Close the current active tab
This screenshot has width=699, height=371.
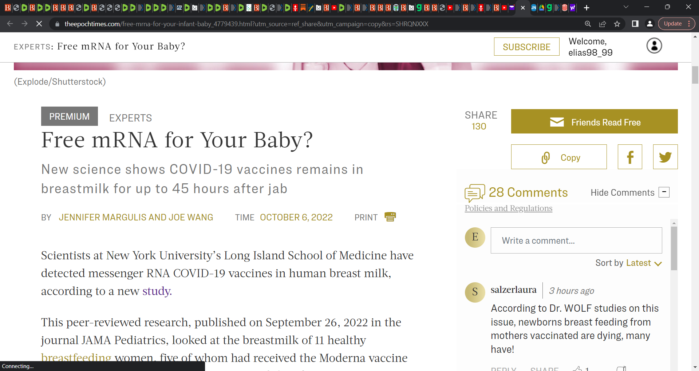tap(523, 8)
